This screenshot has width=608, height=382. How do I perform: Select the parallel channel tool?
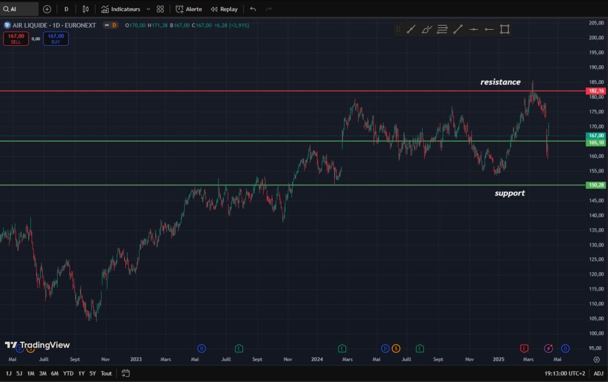point(442,29)
